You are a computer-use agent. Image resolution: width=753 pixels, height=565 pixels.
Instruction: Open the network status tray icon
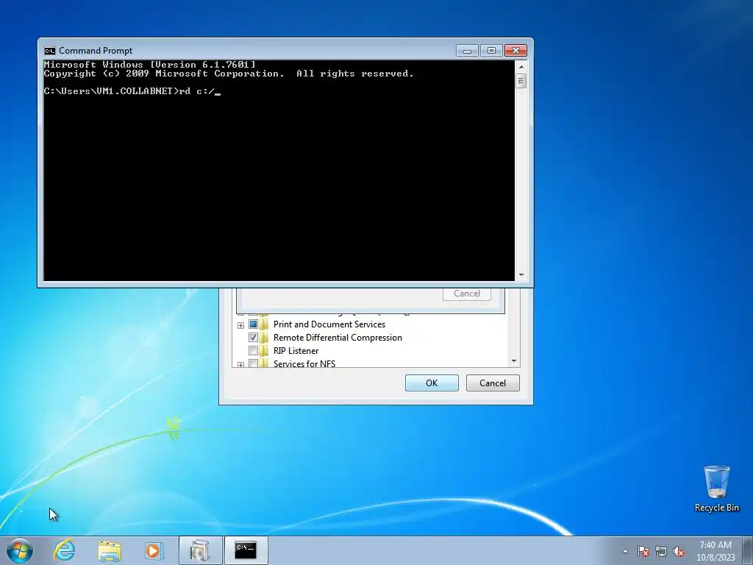(661, 551)
